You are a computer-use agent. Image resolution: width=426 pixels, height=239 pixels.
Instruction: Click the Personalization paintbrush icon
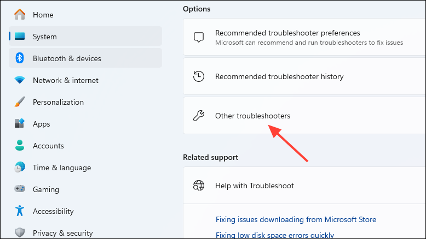click(20, 102)
